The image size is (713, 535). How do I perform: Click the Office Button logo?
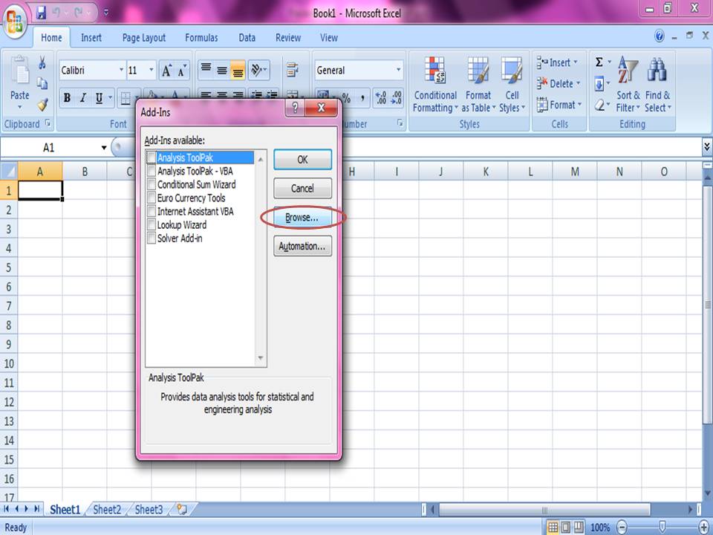click(15, 21)
